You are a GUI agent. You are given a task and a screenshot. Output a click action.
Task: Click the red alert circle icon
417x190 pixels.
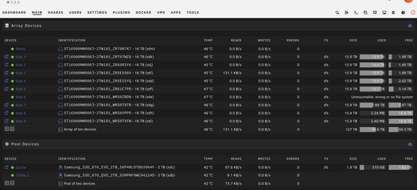pyautogui.click(x=413, y=12)
